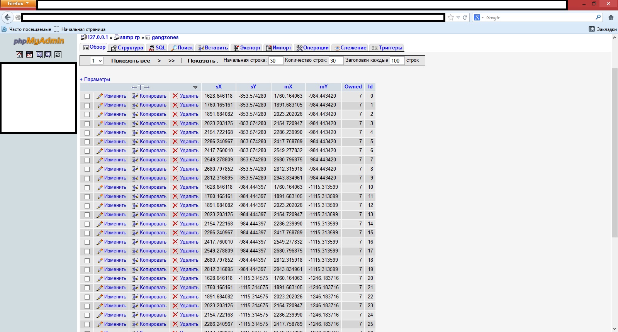Image resolution: width=618 pixels, height=332 pixels.
Task: Open 127.0.0.1 server breadcrumb link
Action: click(98, 37)
